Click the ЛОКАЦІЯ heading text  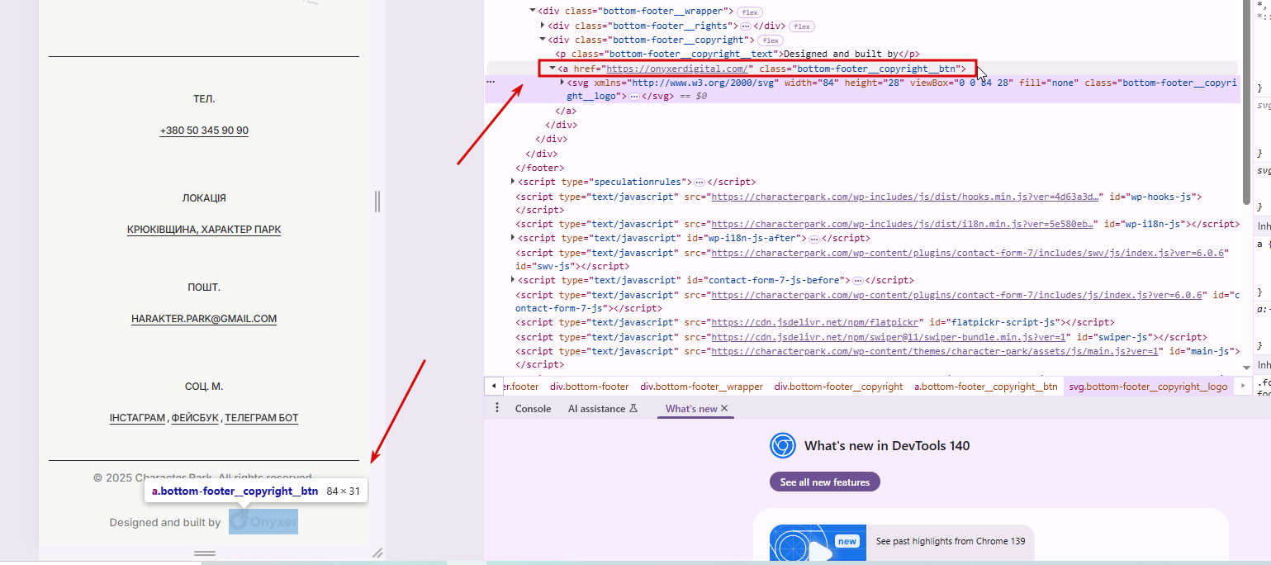coord(204,198)
